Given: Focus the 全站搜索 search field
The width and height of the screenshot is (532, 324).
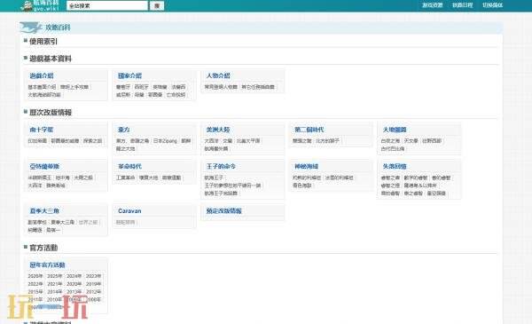Looking at the screenshot, I should pos(107,6).
